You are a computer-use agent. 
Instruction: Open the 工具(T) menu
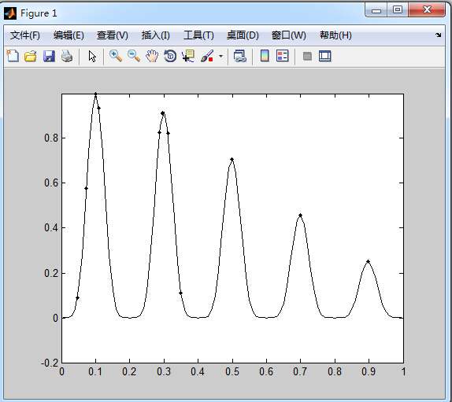tap(198, 35)
